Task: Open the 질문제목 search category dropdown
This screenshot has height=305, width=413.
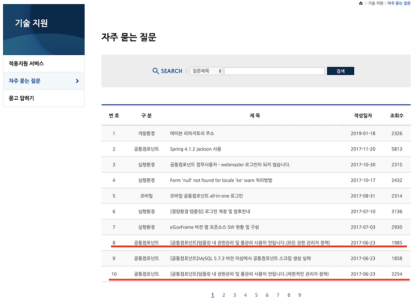Action: 206,71
